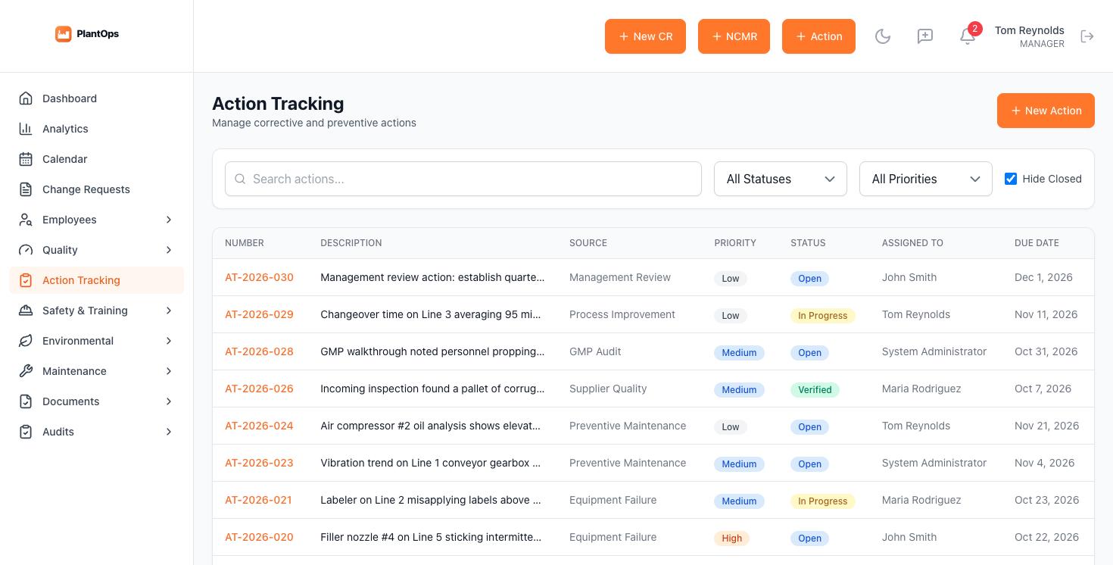Screen dimensions: 1113x565
Task: Click the Safety & Training hard hat icon
Action: 26,311
